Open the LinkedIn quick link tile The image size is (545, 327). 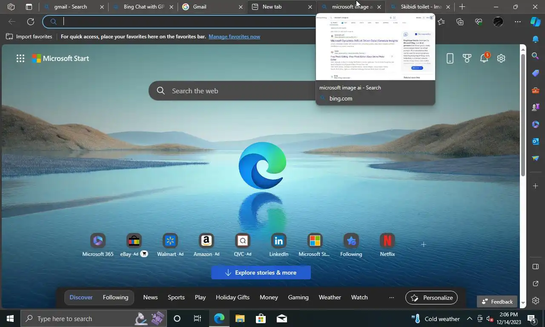pyautogui.click(x=279, y=245)
